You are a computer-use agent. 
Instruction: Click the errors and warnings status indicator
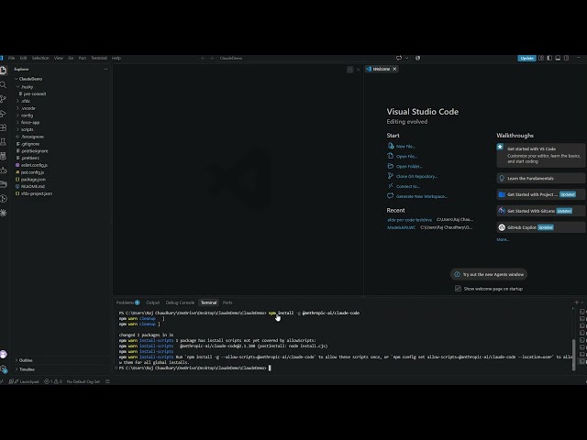point(53,381)
